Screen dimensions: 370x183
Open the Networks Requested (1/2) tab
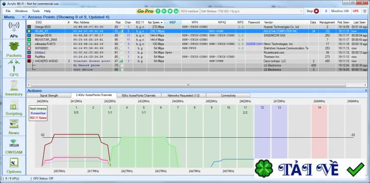pyautogui.click(x=184, y=96)
